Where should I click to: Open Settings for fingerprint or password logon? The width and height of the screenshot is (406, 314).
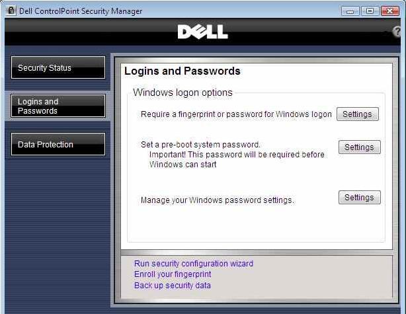pos(358,114)
